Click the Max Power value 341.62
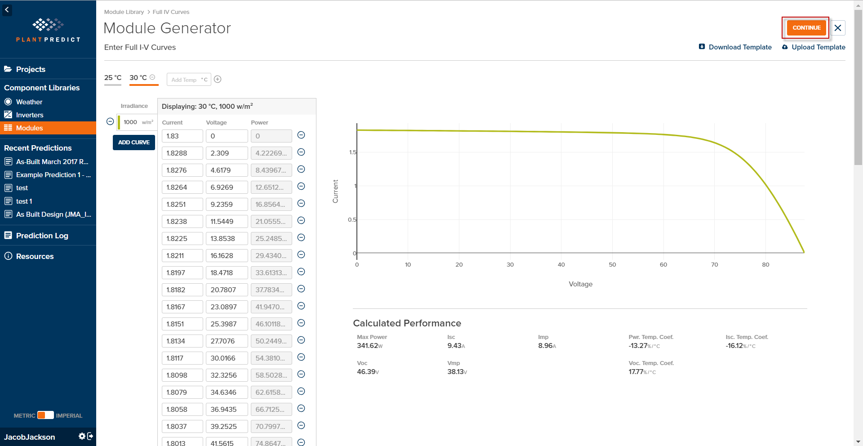This screenshot has height=446, width=863. pyautogui.click(x=369, y=346)
